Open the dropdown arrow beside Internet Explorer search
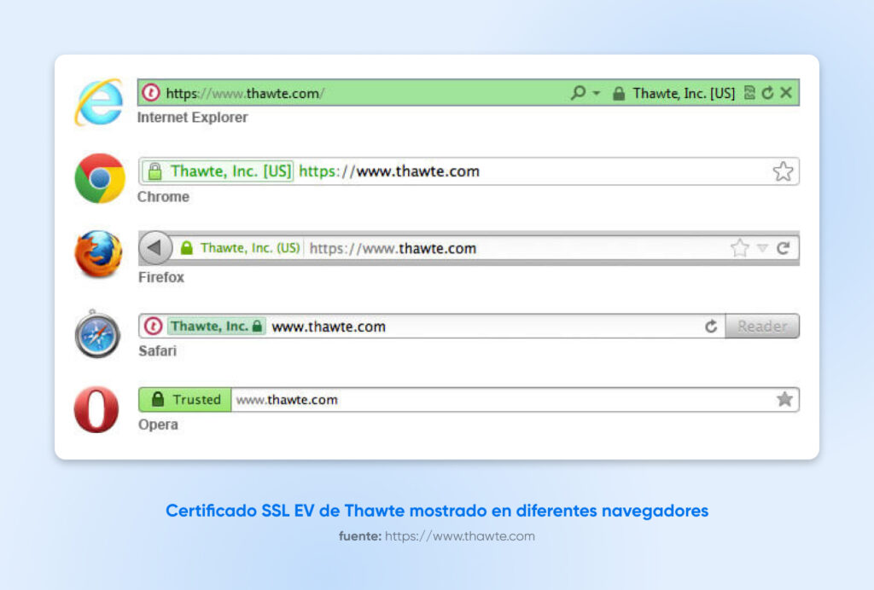This screenshot has height=590, width=874. (x=597, y=93)
